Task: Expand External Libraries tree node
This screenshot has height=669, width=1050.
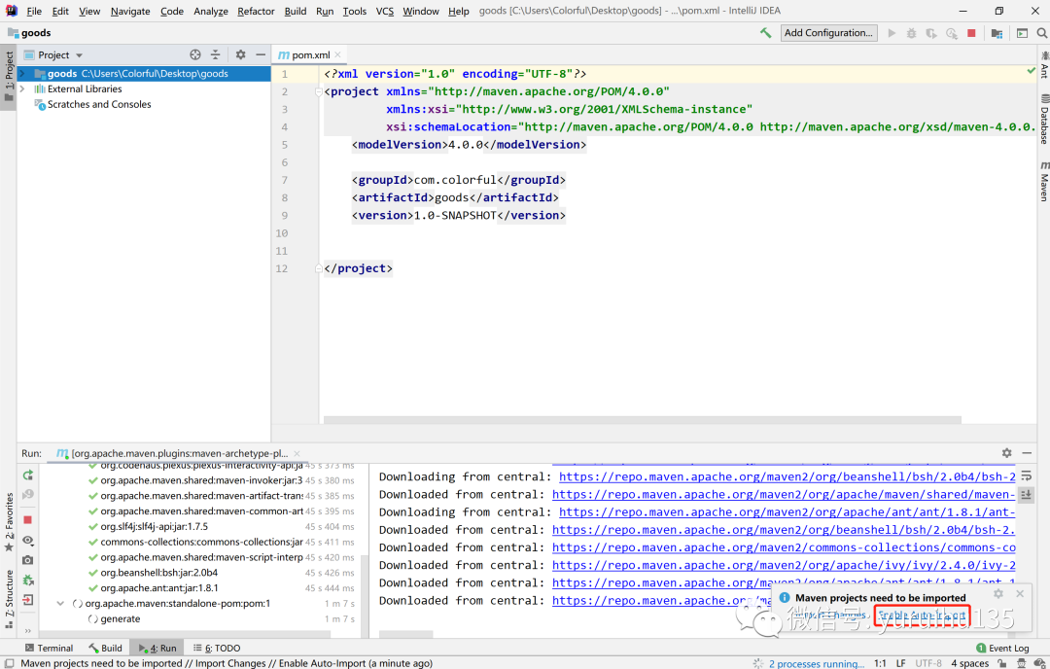Action: [x=22, y=89]
